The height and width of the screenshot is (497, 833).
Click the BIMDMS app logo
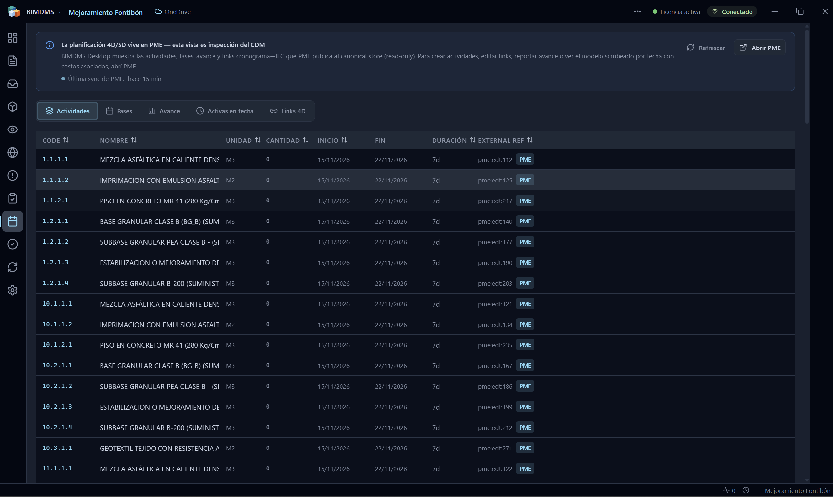[13, 12]
